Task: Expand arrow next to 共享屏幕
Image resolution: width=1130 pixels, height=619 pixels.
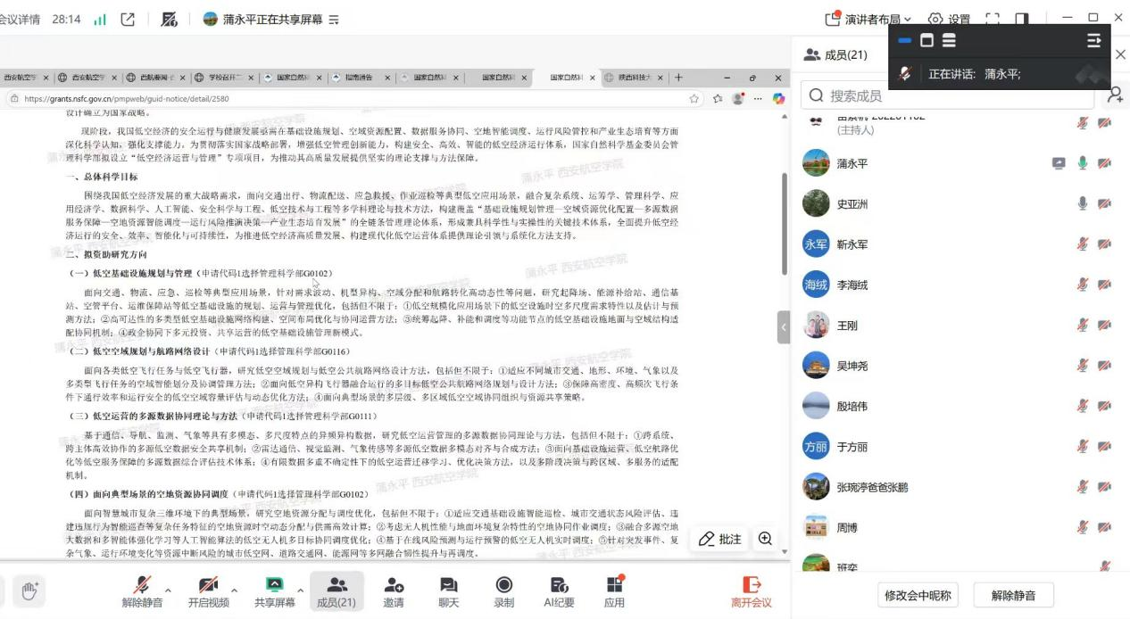Action: tap(300, 590)
